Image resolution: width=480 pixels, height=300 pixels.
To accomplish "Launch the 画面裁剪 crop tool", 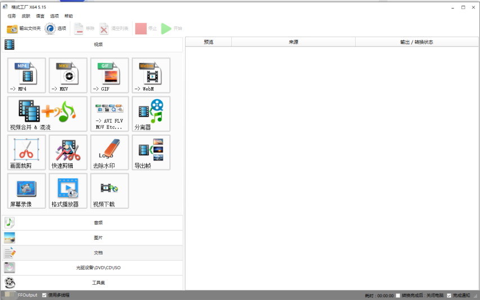I will [x=26, y=152].
